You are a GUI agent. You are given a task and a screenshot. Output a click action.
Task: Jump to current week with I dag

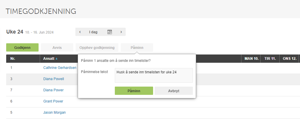pos(93,32)
